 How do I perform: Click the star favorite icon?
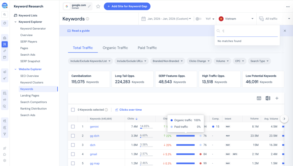[x=98, y=6]
